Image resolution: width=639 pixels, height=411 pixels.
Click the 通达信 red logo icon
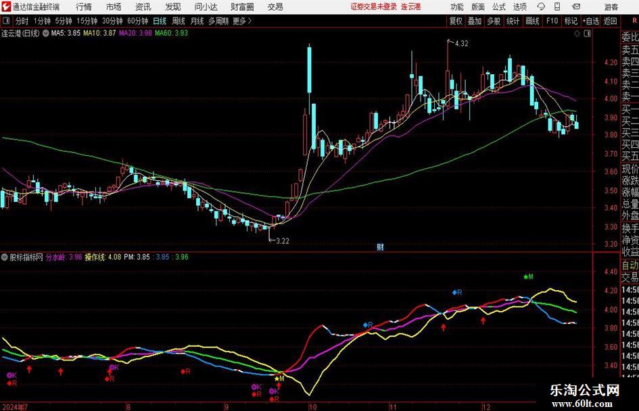pos(6,7)
